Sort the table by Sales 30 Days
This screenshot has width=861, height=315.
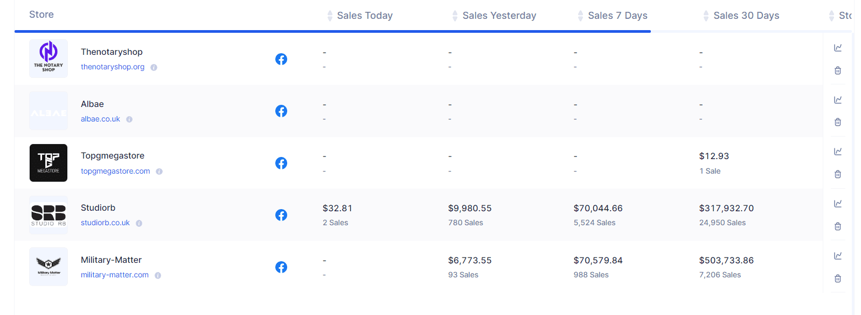click(x=746, y=16)
